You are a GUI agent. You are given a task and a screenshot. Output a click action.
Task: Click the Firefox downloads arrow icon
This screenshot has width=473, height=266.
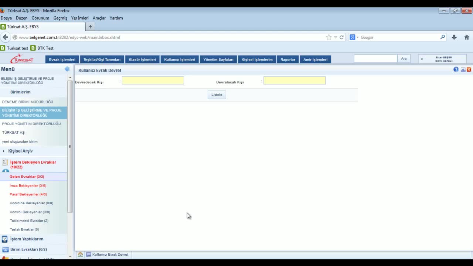[x=454, y=37]
